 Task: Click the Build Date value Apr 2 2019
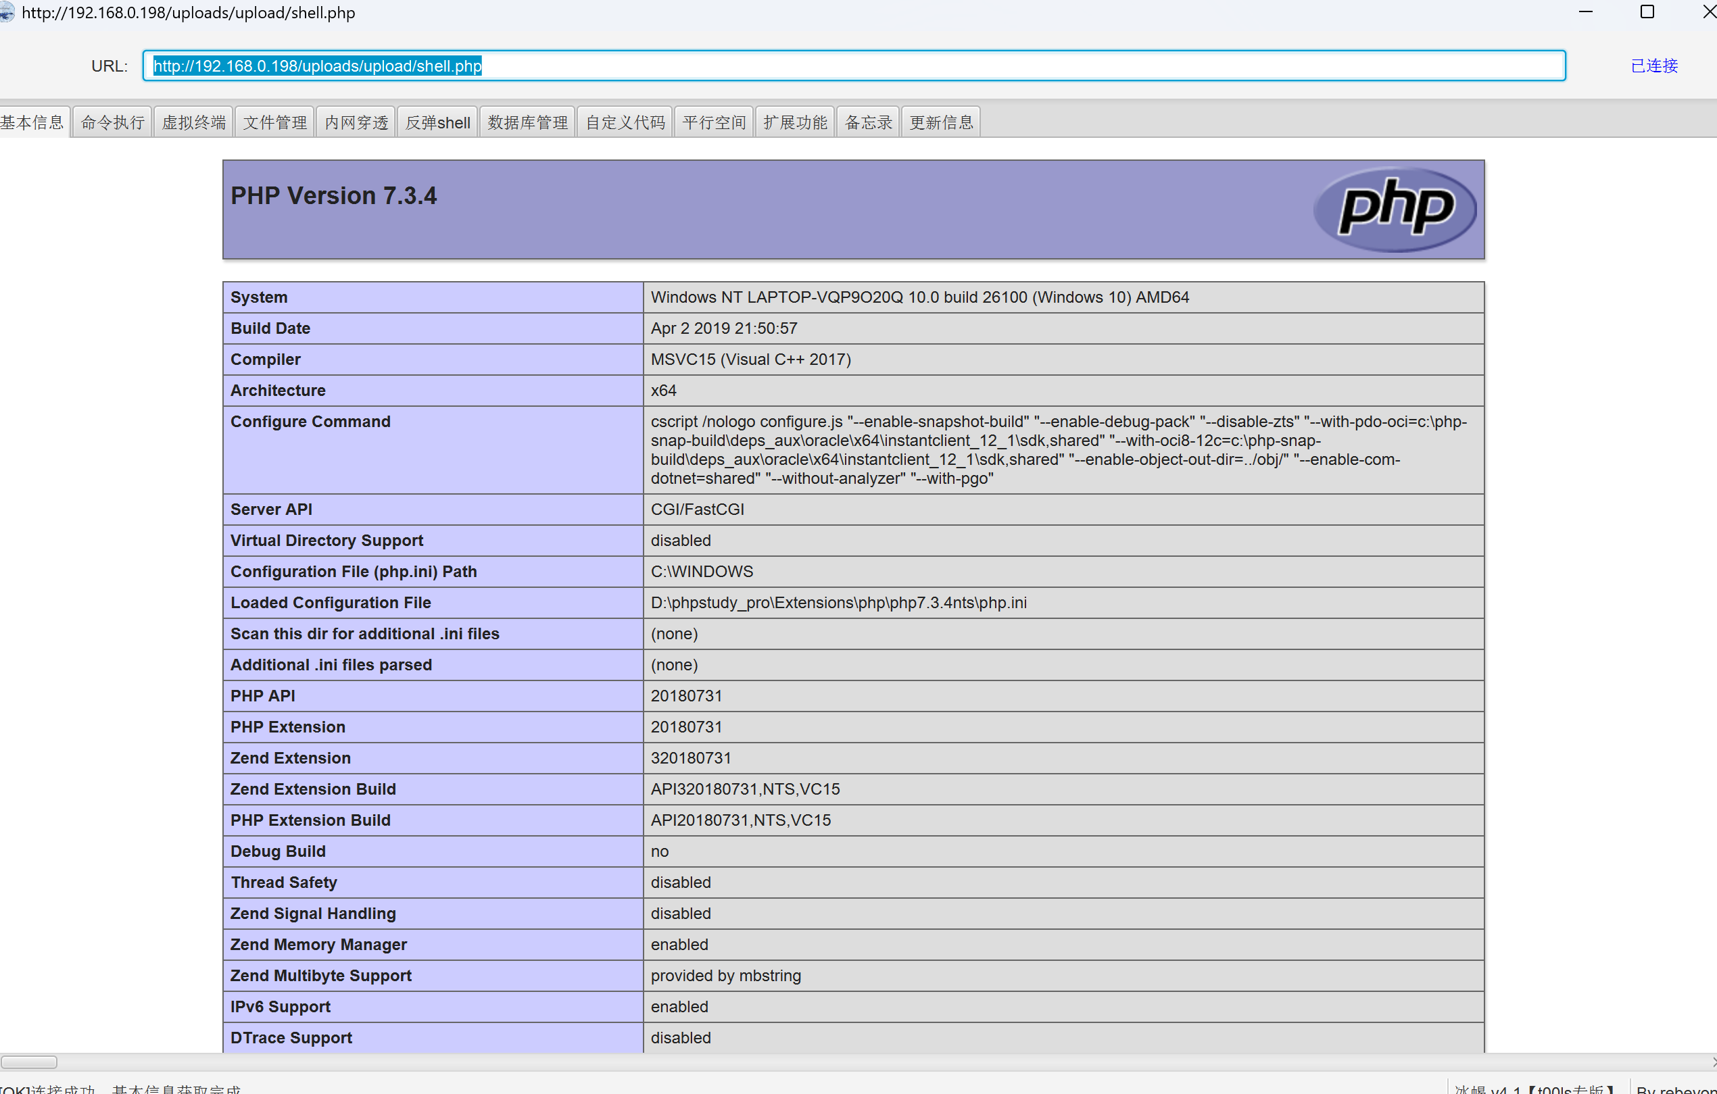point(724,328)
